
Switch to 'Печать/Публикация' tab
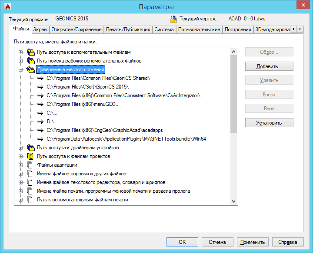point(128,30)
